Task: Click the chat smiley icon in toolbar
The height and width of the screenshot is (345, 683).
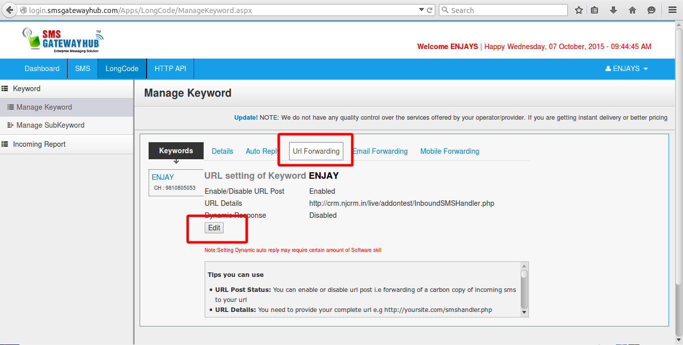Action: pos(651,10)
